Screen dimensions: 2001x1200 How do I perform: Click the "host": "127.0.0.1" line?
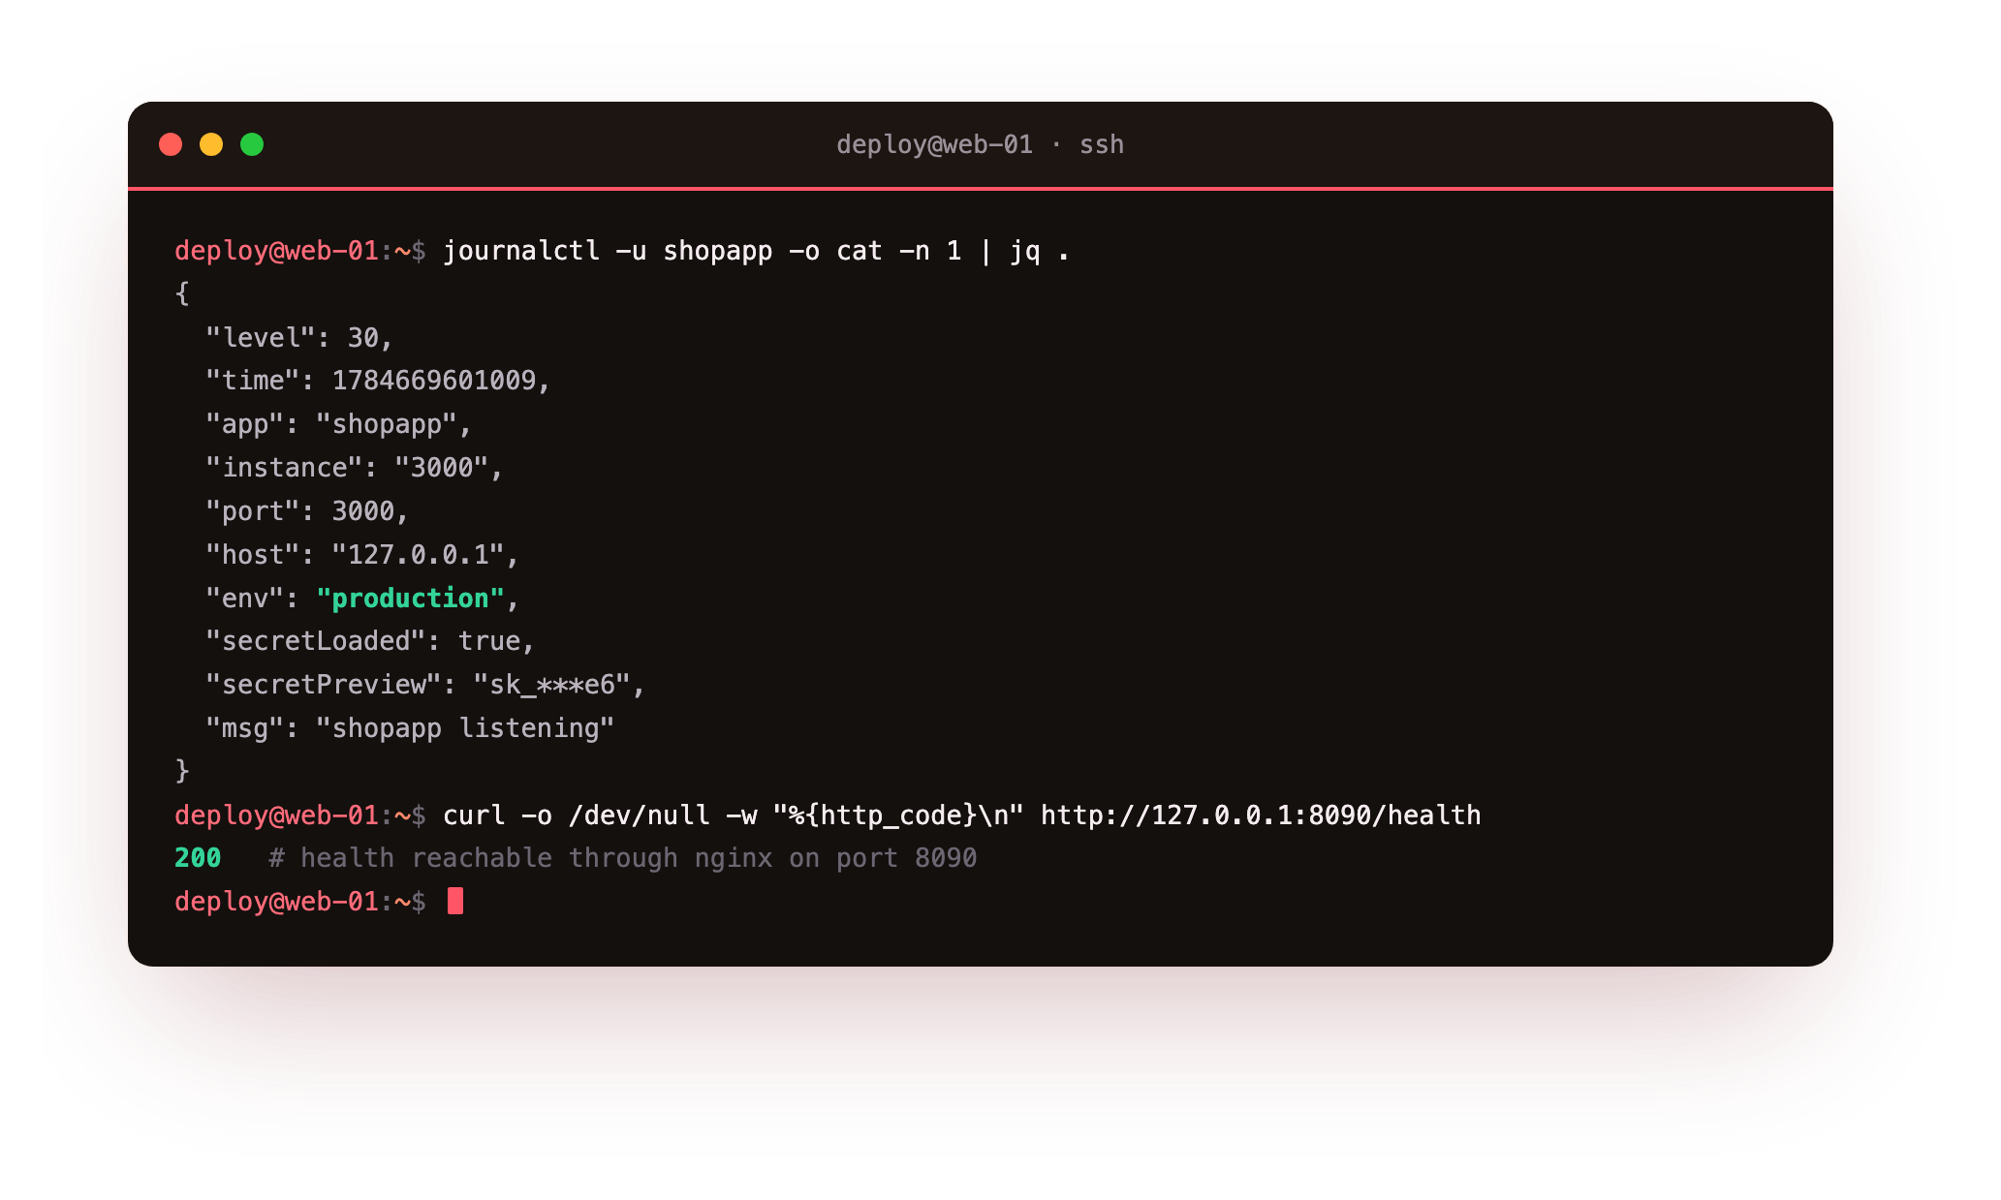[x=361, y=554]
